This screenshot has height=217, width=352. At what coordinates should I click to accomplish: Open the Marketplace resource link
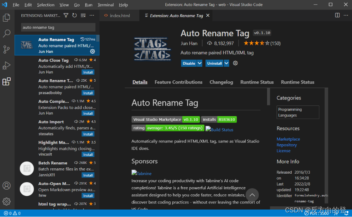pyautogui.click(x=288, y=139)
